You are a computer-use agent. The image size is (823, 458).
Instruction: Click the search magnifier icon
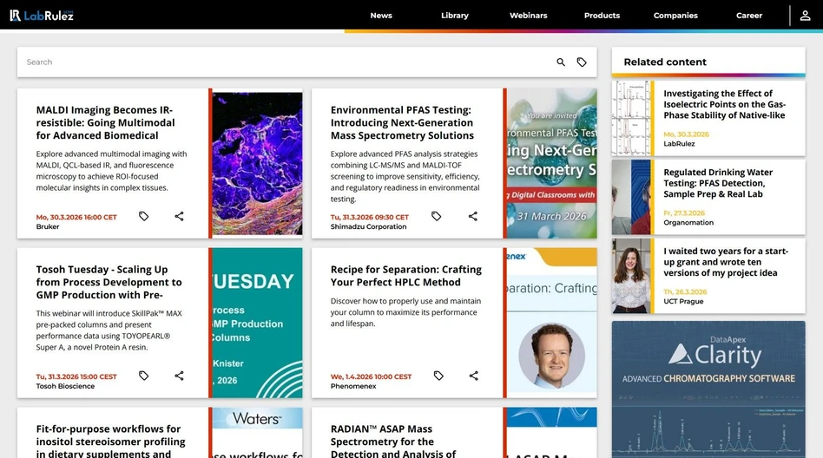coord(561,62)
